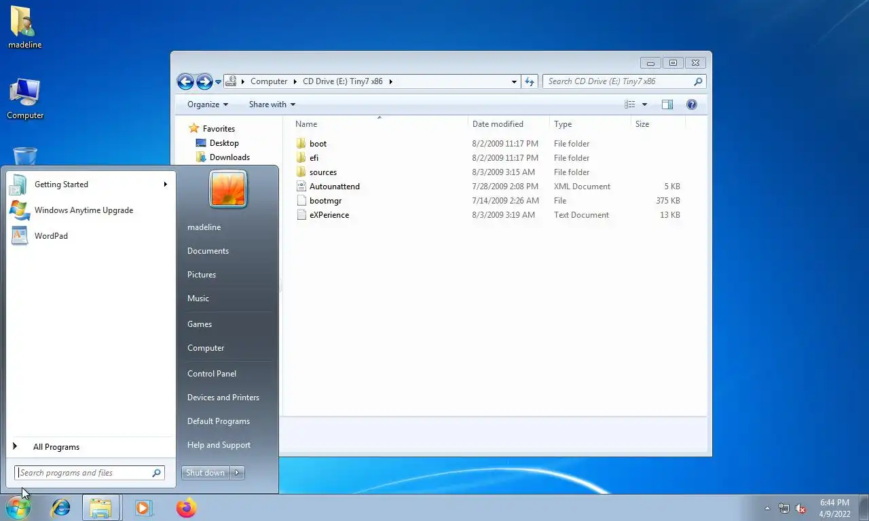Click the Back navigation arrow
Image resolution: width=869 pixels, height=521 pixels.
pos(185,81)
